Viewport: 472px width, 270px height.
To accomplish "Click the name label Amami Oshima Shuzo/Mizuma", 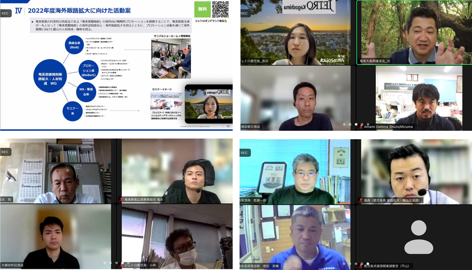I will [x=388, y=127].
